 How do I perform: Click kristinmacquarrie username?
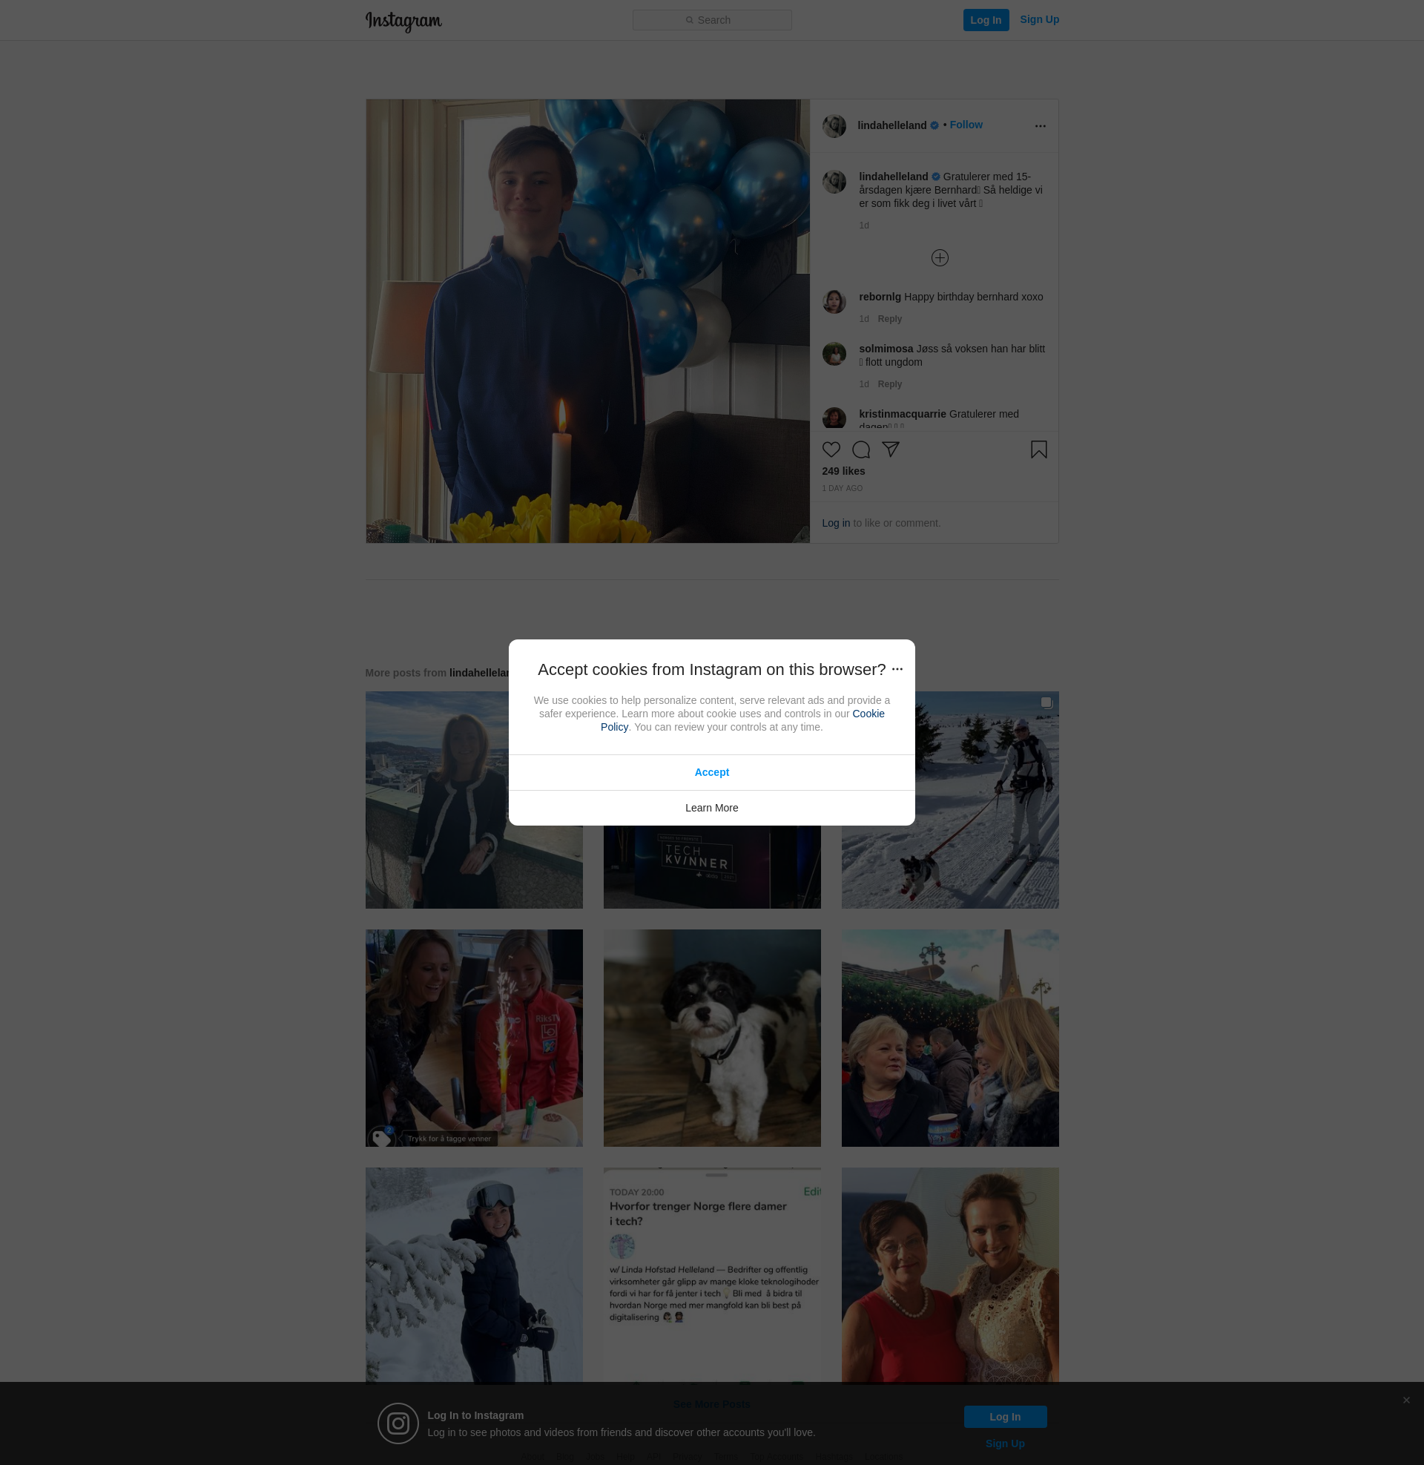point(902,415)
